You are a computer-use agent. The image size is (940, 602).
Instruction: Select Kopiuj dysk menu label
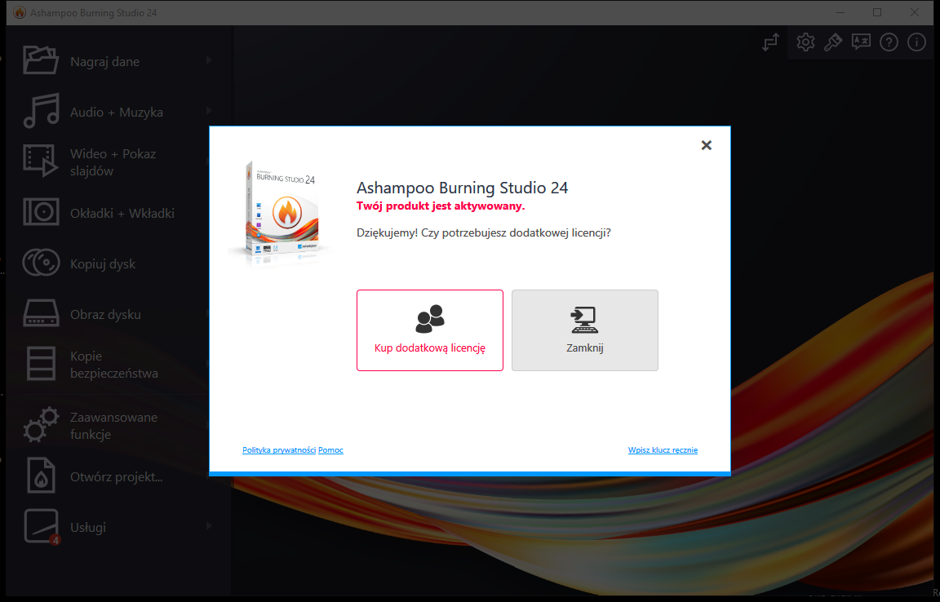point(103,263)
